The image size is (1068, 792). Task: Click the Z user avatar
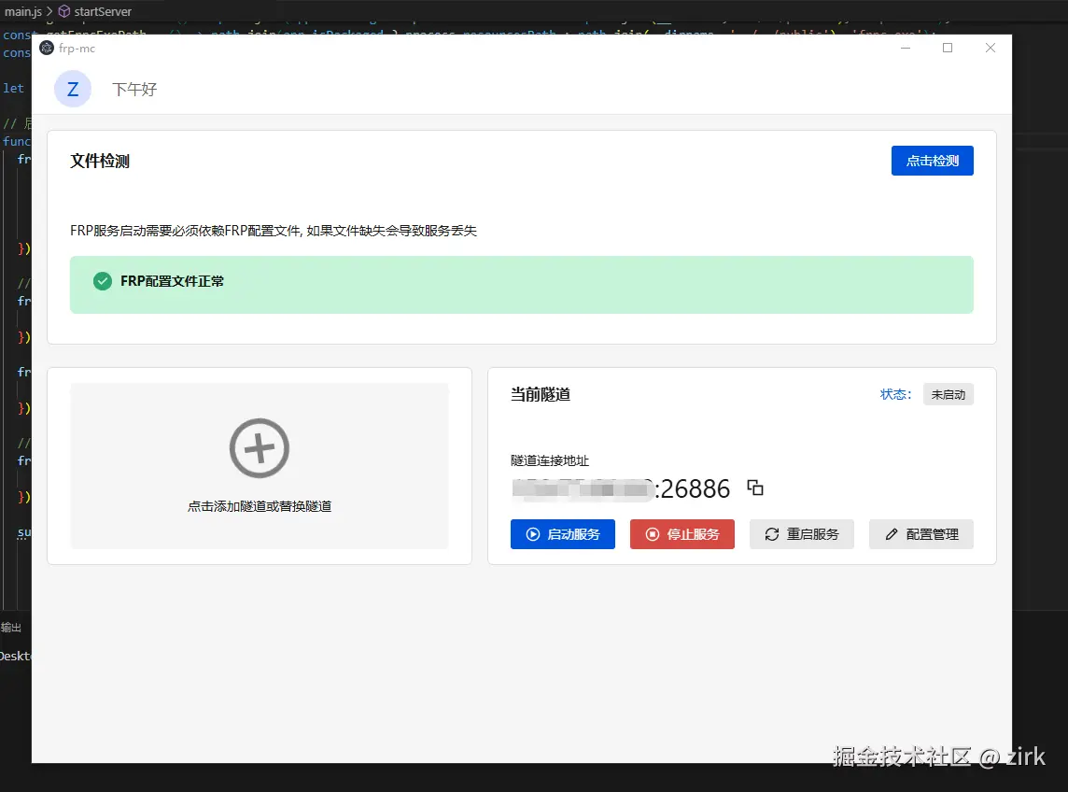coord(73,89)
